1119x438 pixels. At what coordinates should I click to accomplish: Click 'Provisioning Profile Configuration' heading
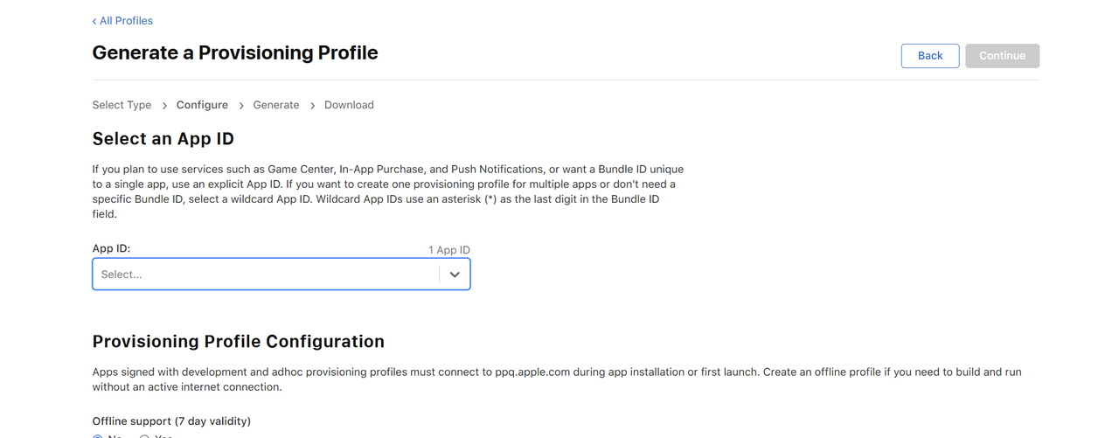coord(238,342)
